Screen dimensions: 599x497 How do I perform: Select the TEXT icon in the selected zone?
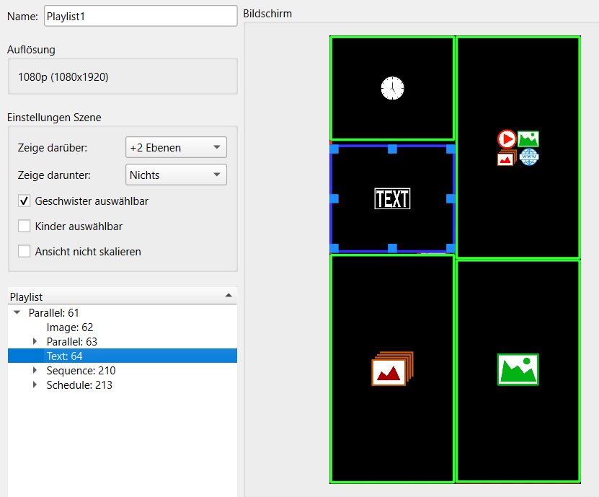392,199
